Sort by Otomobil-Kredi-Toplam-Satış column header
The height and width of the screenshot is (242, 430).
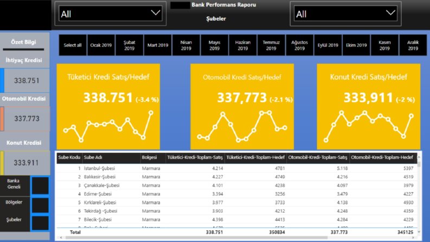coord(318,157)
